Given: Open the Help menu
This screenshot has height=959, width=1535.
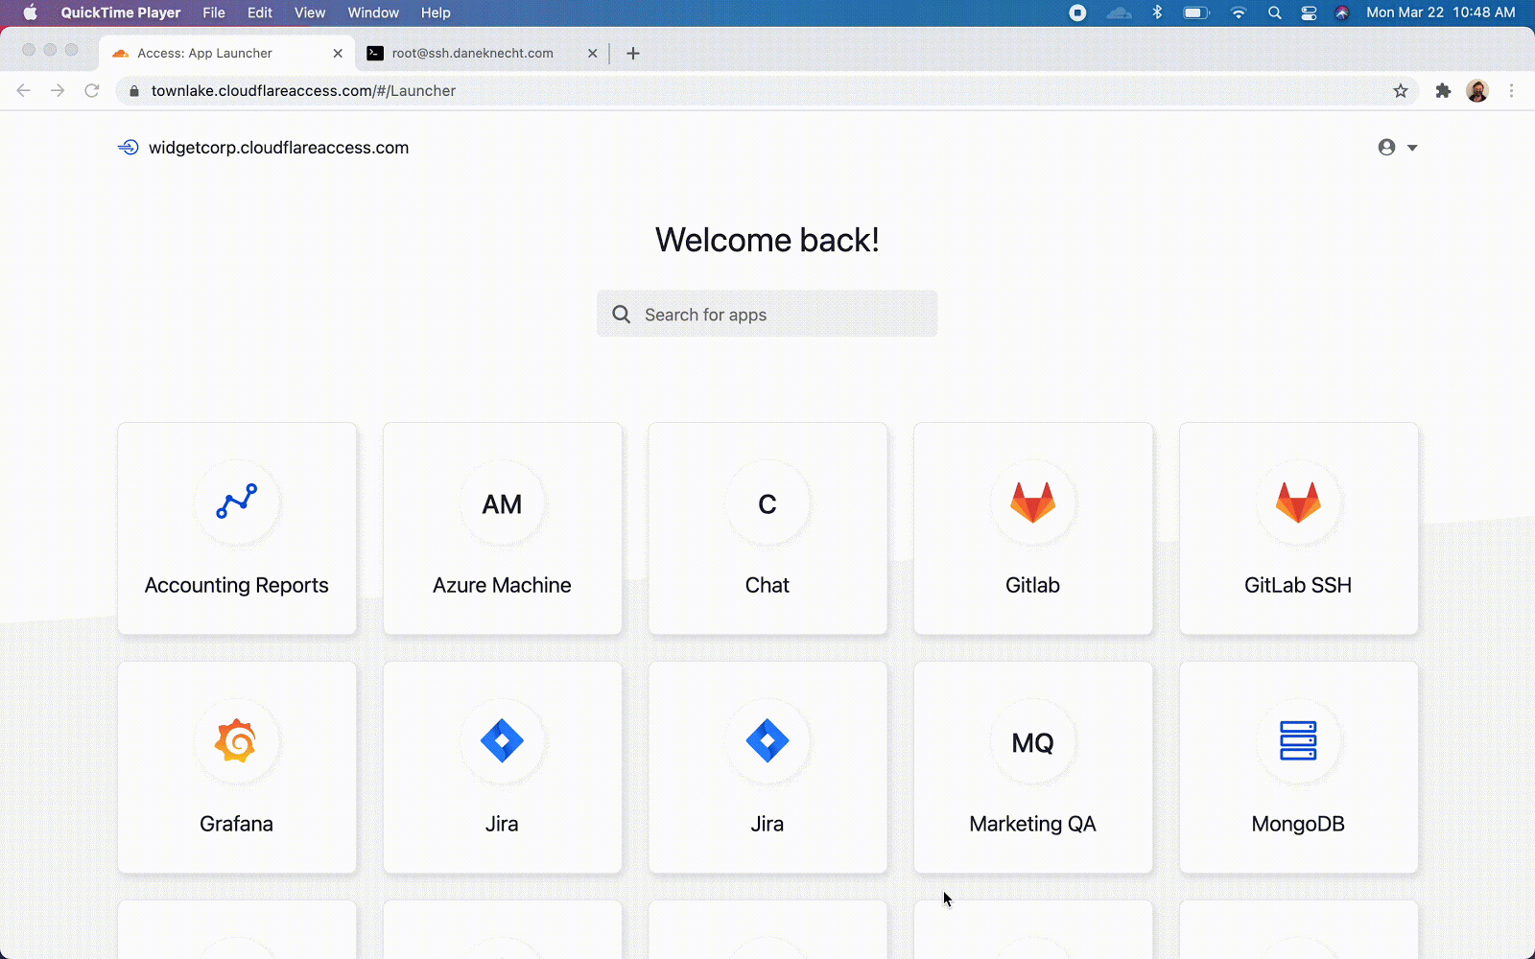Looking at the screenshot, I should click(436, 12).
